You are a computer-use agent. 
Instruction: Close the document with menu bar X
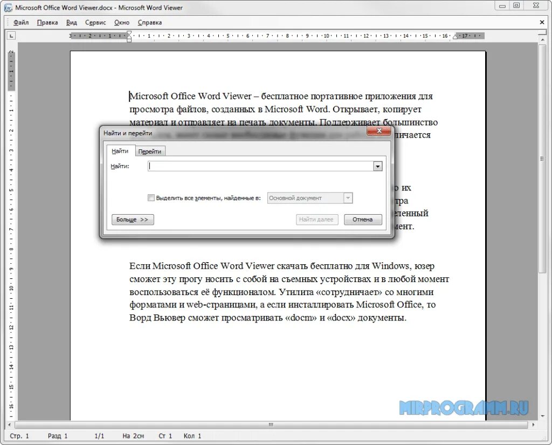coord(542,23)
